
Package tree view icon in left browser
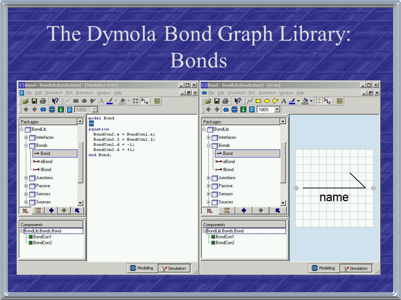pyautogui.click(x=25, y=210)
